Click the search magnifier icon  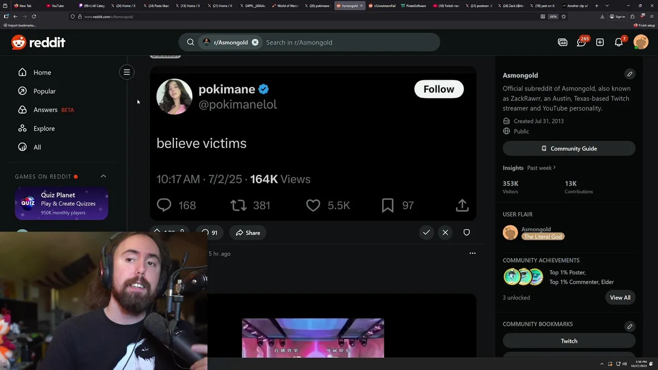click(190, 42)
